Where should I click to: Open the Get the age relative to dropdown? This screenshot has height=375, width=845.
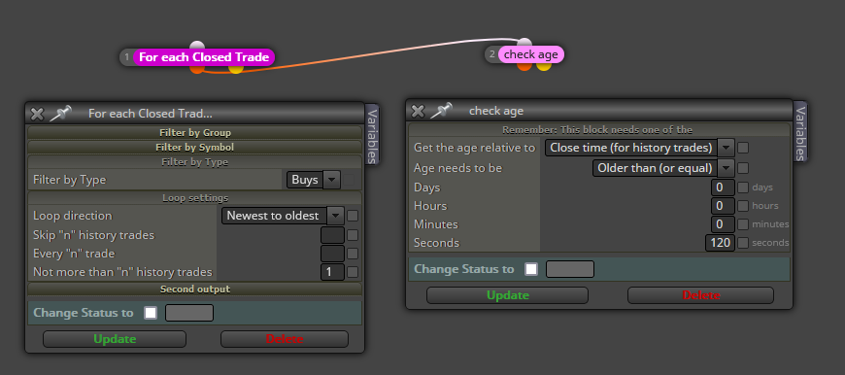click(640, 147)
